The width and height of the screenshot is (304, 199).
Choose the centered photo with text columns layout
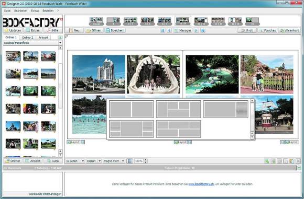(x=131, y=129)
